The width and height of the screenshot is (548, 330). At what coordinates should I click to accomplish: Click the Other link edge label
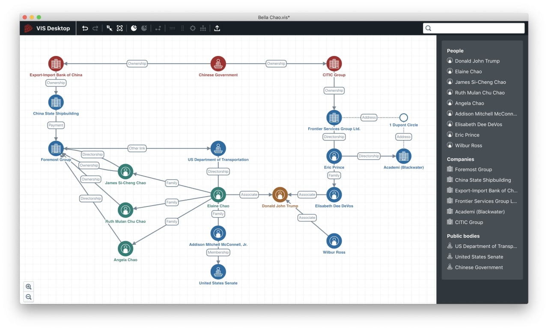point(137,148)
